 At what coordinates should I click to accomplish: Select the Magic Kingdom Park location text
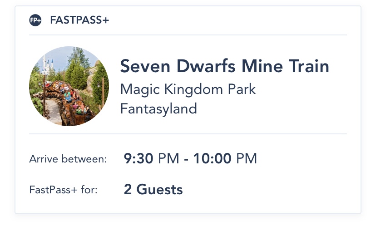pyautogui.click(x=188, y=89)
